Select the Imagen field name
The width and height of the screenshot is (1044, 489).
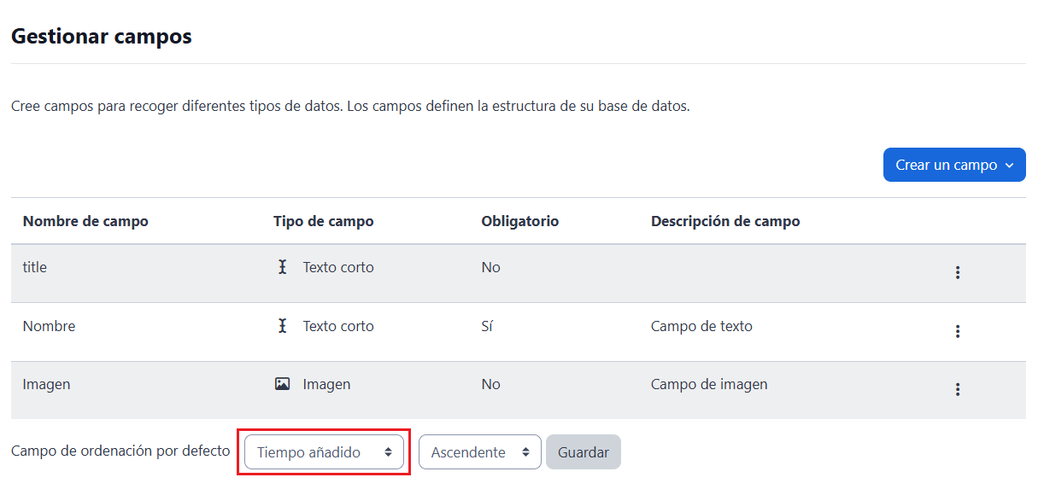pos(46,384)
